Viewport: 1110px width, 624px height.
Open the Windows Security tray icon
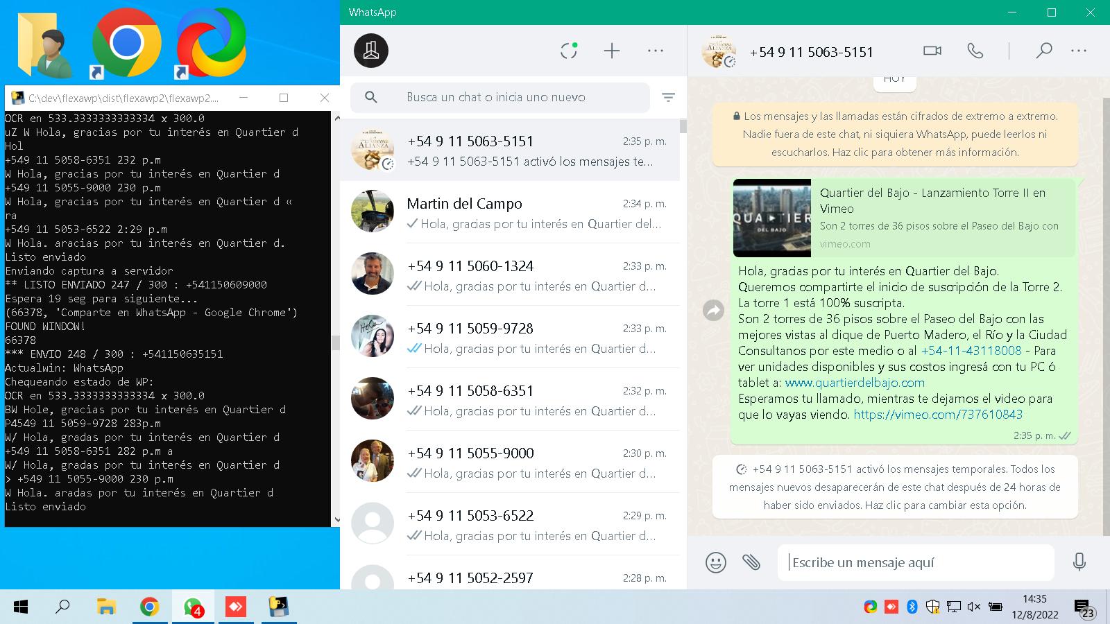[933, 607]
